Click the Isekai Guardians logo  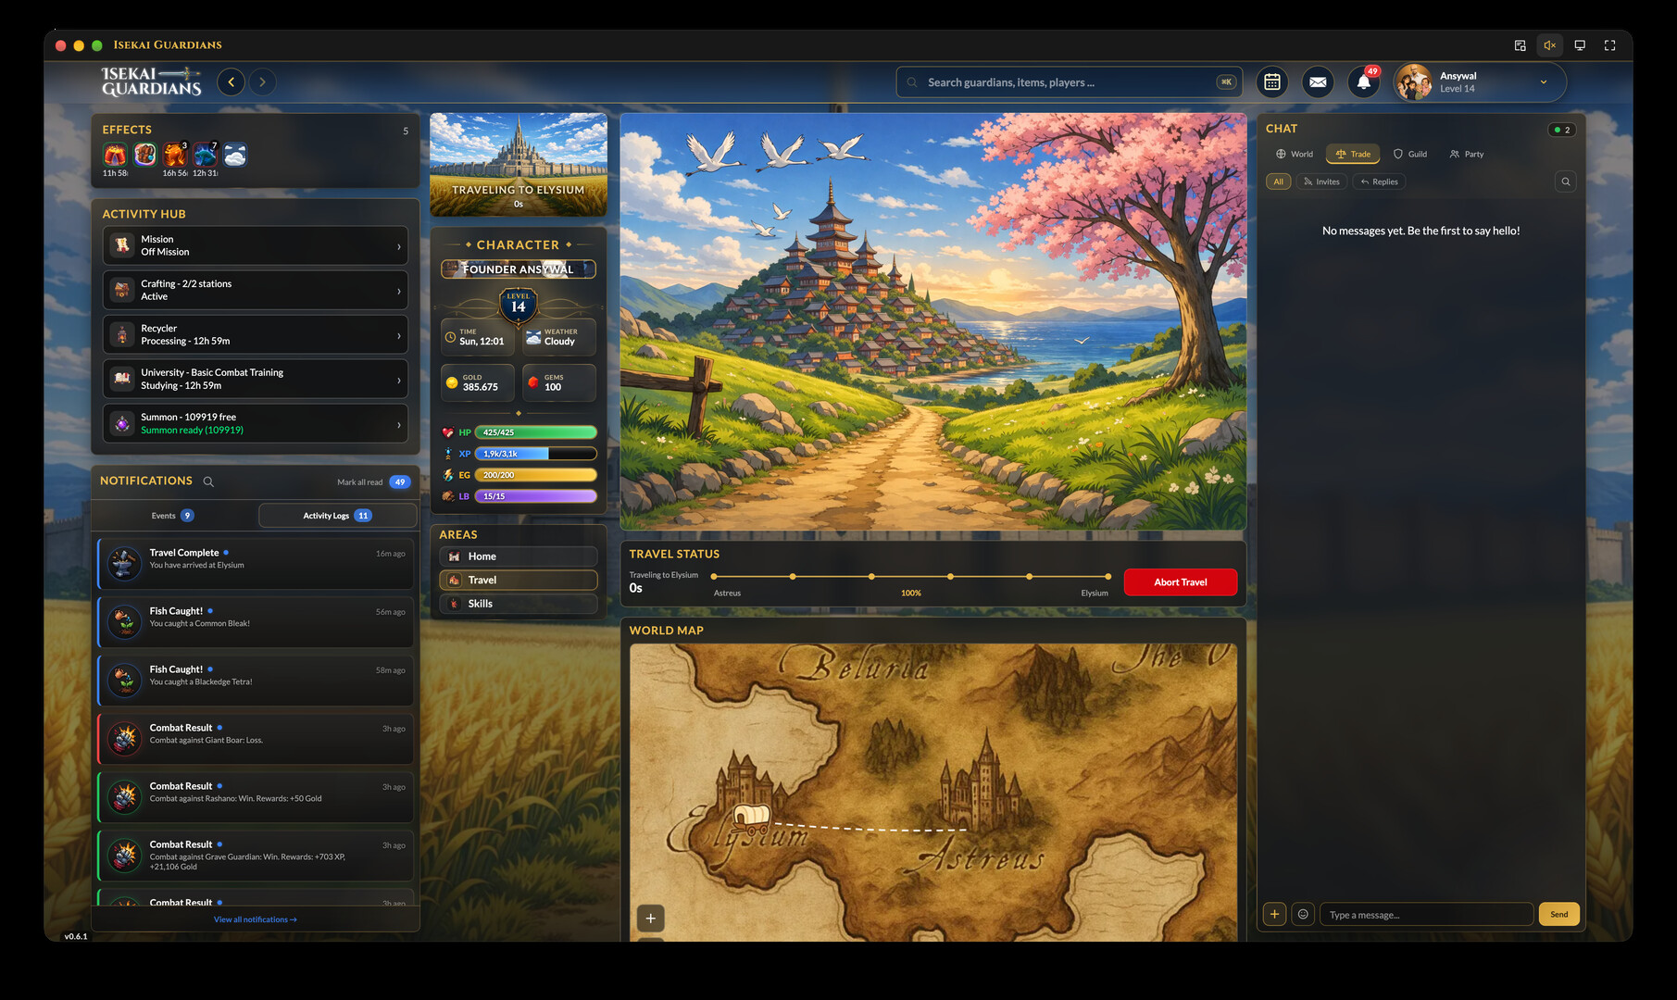pyautogui.click(x=151, y=81)
